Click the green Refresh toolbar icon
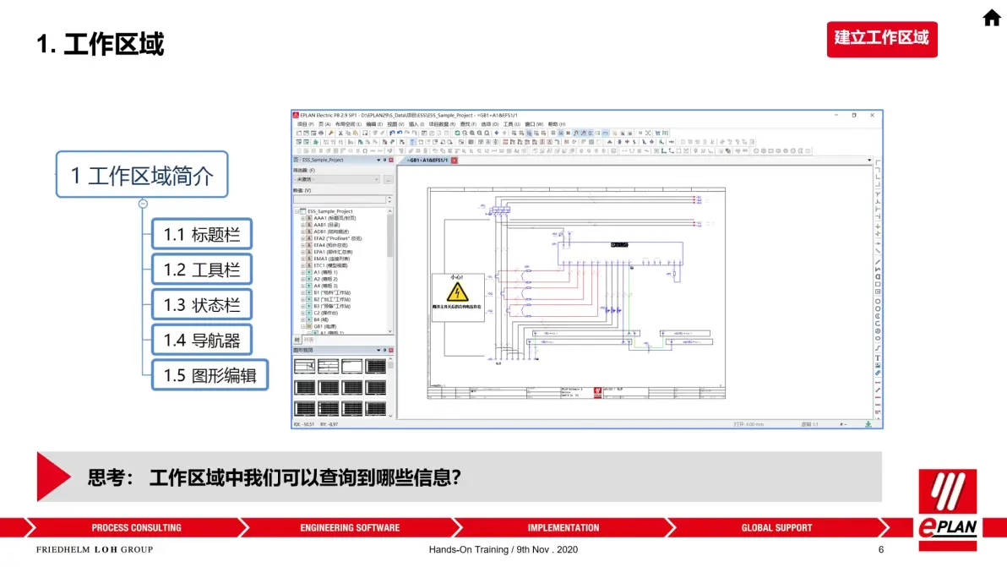The height and width of the screenshot is (567, 1007). [x=457, y=133]
